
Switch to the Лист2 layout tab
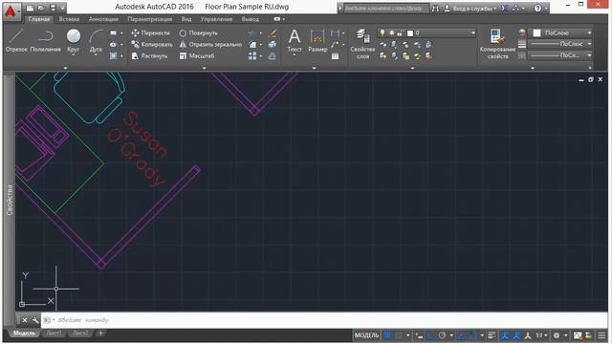click(x=80, y=333)
